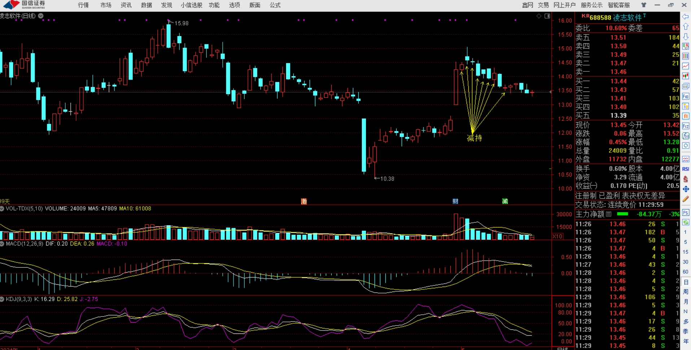Open the 功能 menu
Image resolution: width=691 pixels, height=350 pixels.
coord(214,5)
